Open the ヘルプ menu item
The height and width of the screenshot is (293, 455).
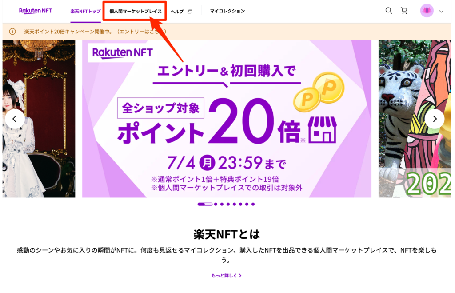[x=177, y=11]
